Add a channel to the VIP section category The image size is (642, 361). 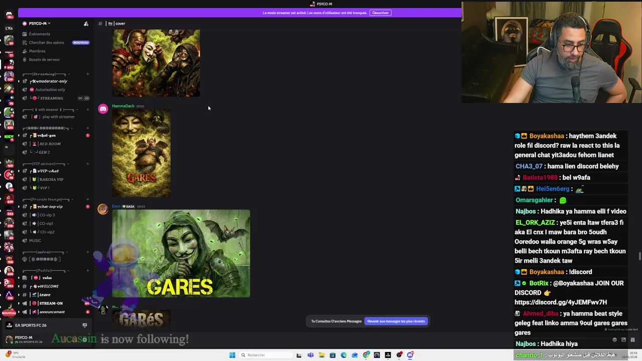[87, 164]
